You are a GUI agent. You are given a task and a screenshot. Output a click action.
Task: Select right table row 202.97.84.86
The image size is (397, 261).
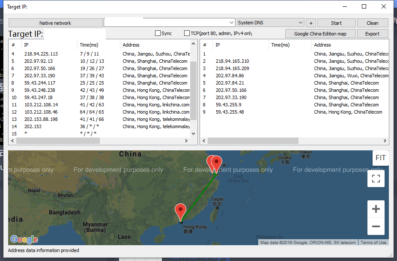295,76
